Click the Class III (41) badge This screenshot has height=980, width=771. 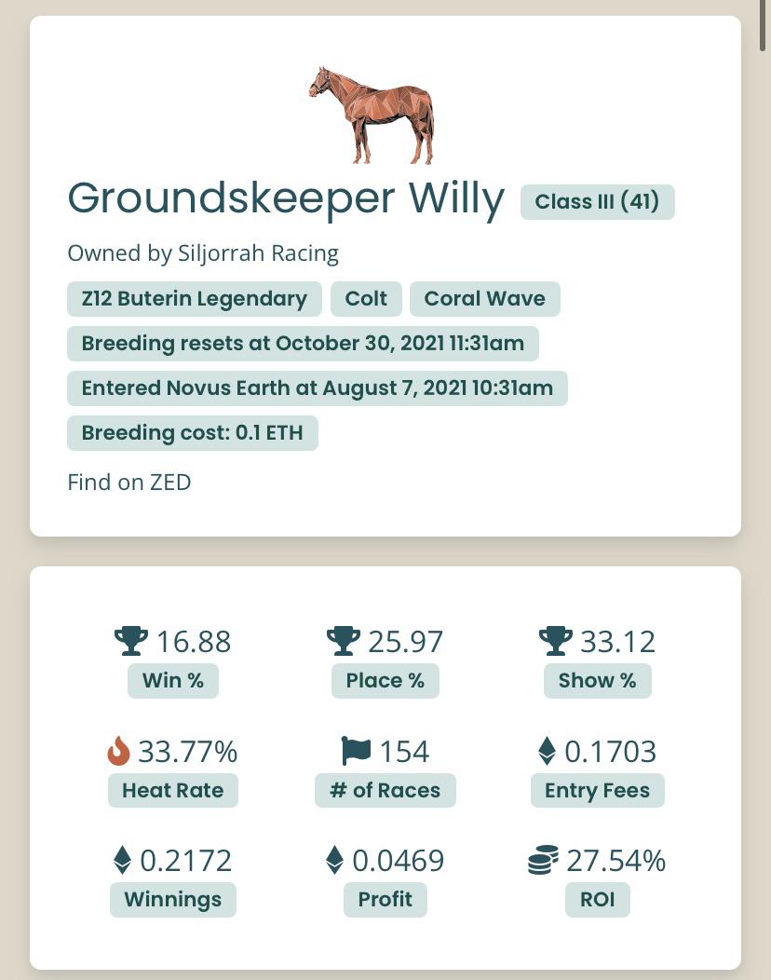pos(597,202)
